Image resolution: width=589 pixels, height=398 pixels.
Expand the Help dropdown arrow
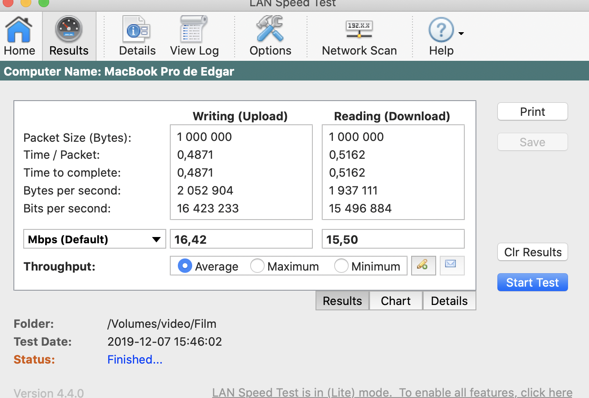(461, 33)
